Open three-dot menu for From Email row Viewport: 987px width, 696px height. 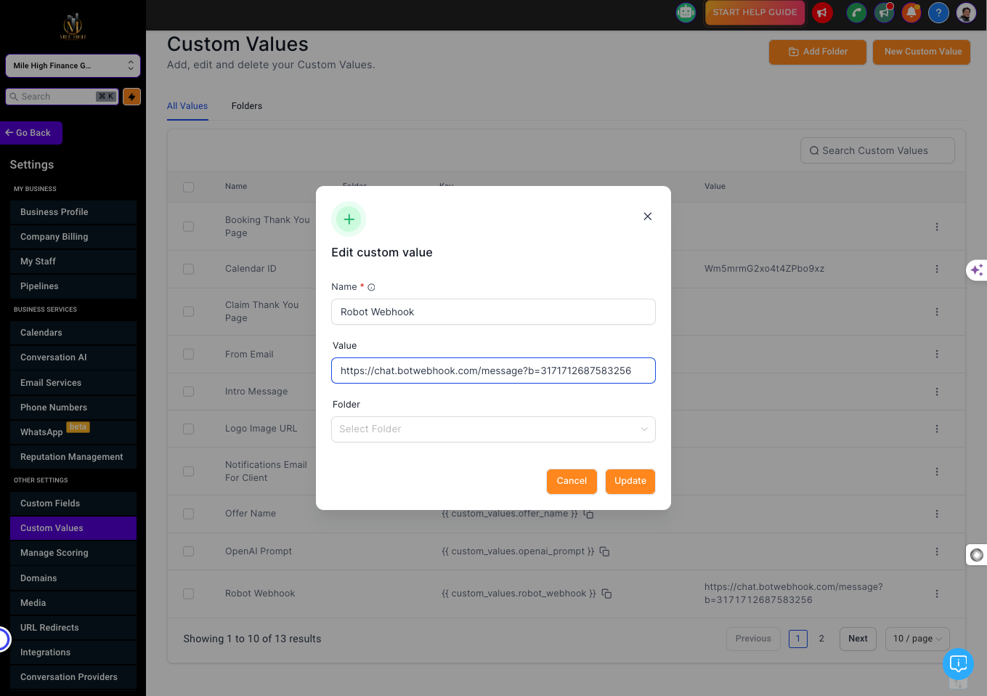click(937, 354)
